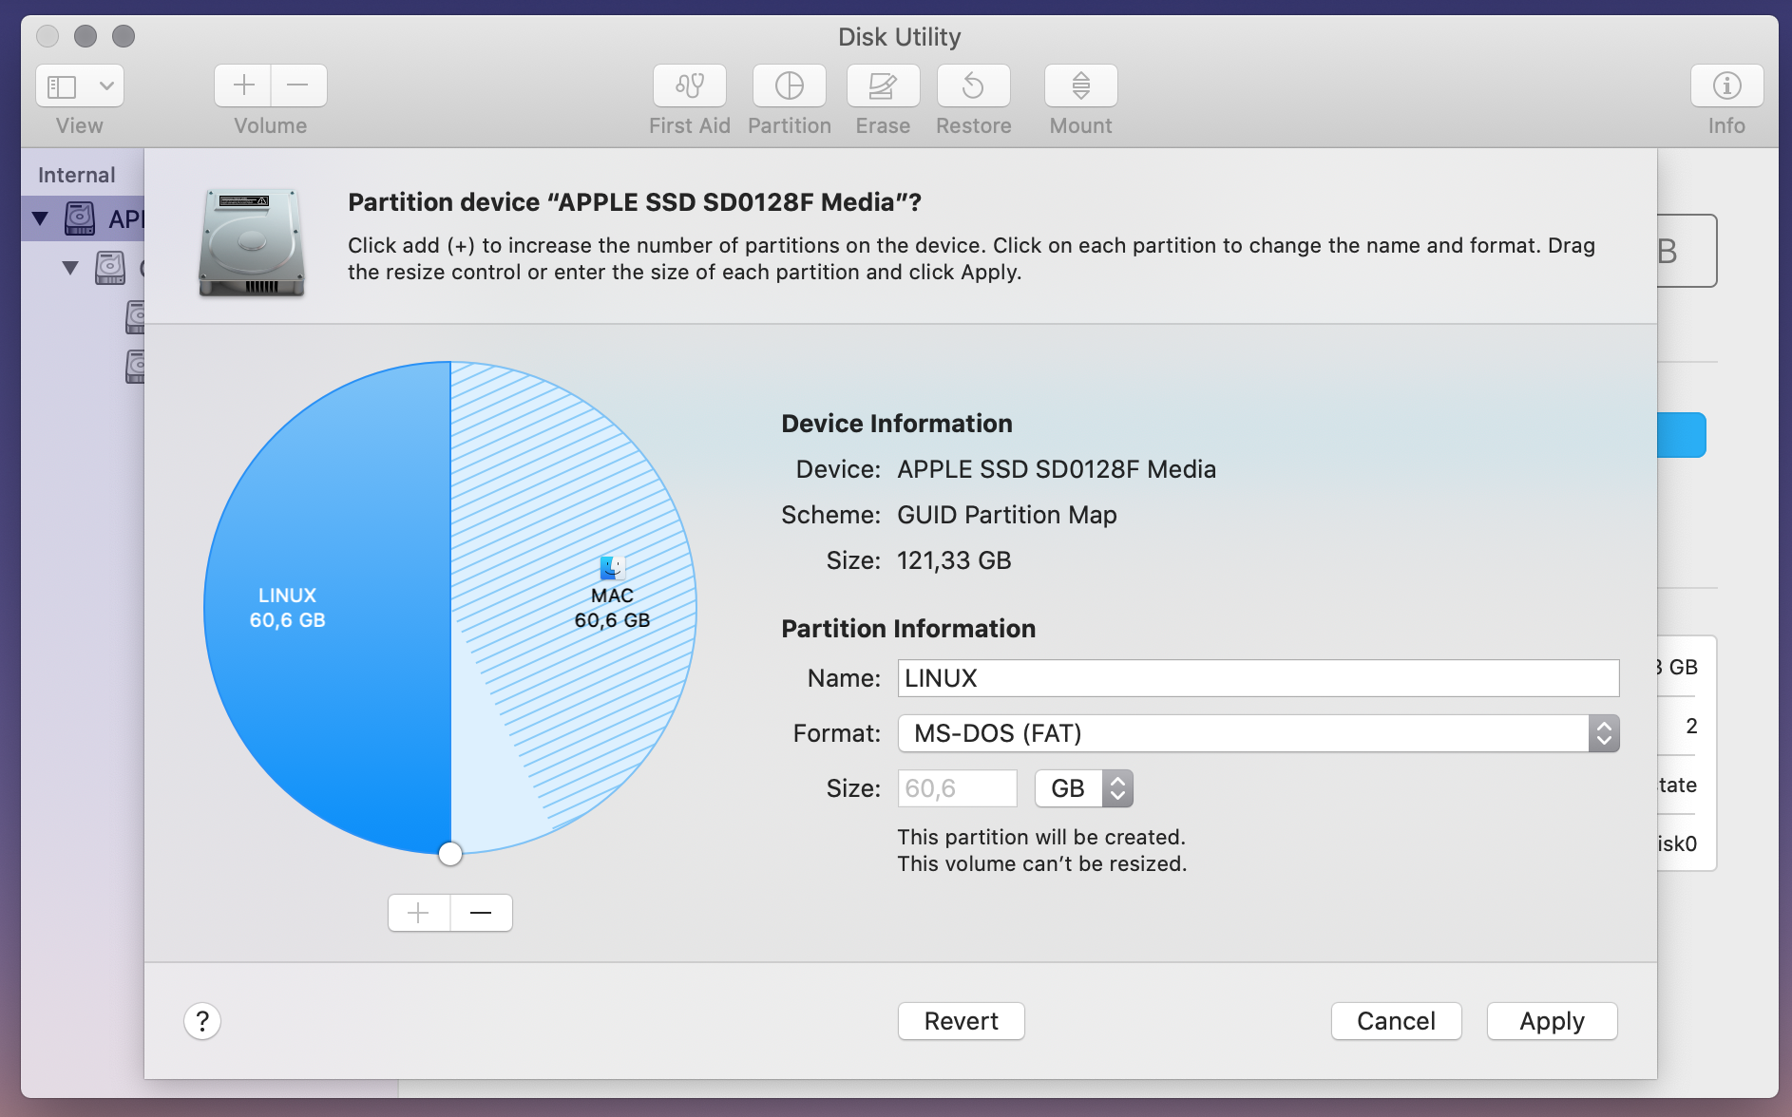Open the Info panel icon
The width and height of the screenshot is (1792, 1117).
pyautogui.click(x=1726, y=86)
